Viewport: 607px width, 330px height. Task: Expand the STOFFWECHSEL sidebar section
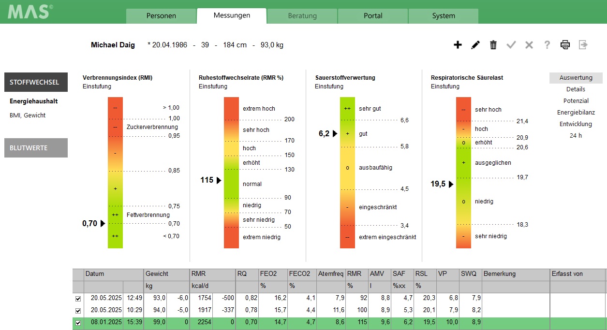(36, 82)
